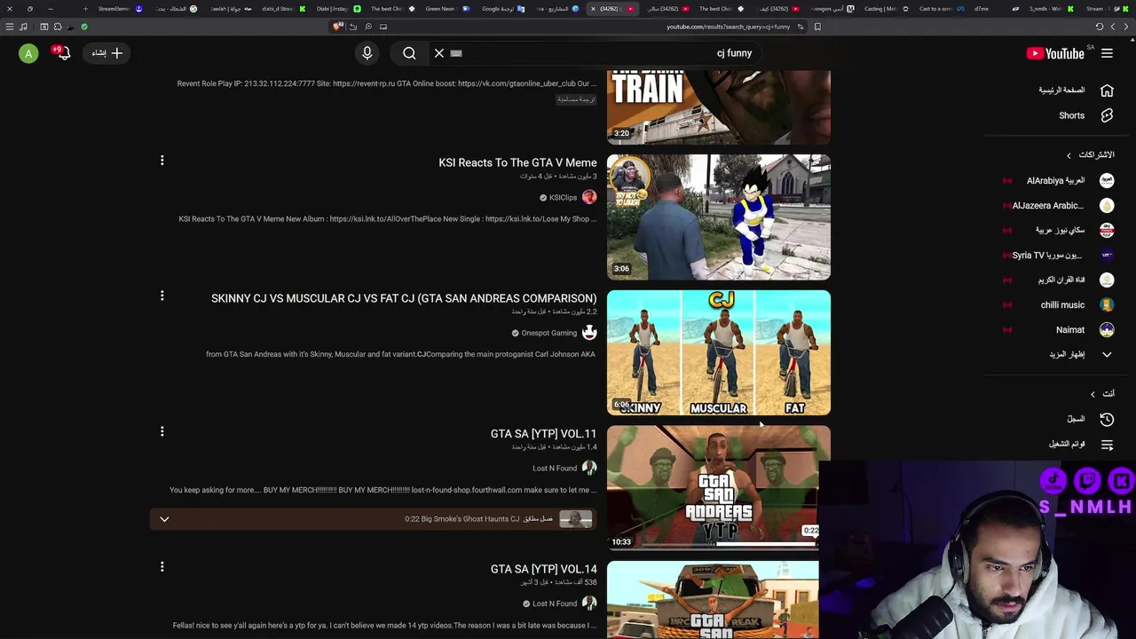Click the browser address bar URL
Image resolution: width=1136 pixels, height=639 pixels.
pos(728,27)
